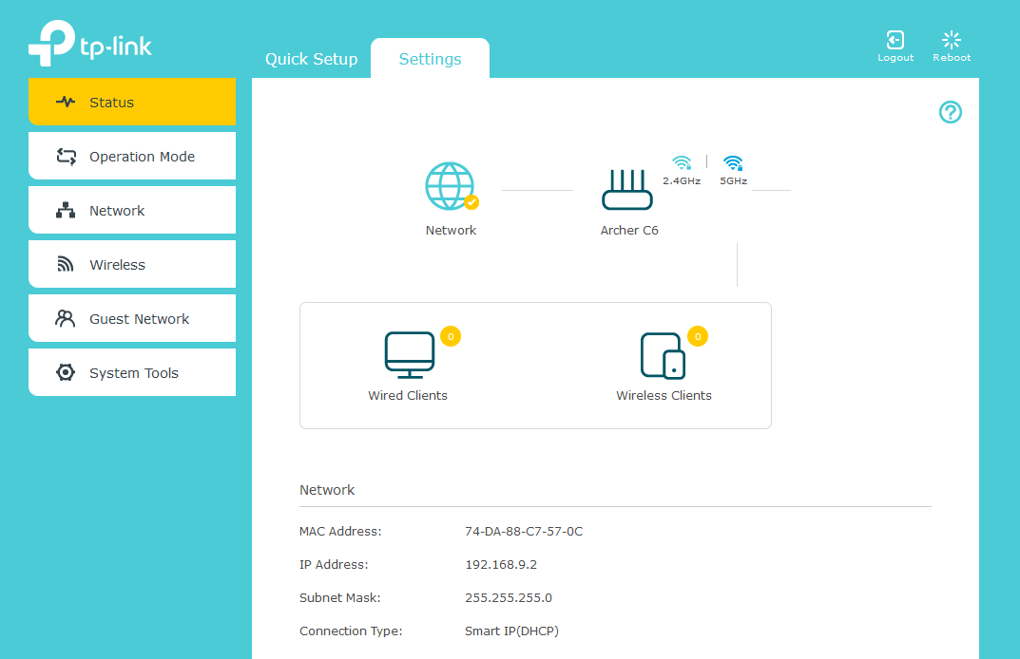The image size is (1020, 659).
Task: Select the Settings tab
Action: pos(430,59)
